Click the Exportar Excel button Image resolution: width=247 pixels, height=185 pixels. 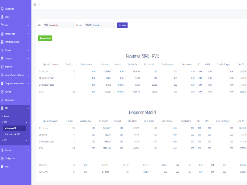[45, 38]
